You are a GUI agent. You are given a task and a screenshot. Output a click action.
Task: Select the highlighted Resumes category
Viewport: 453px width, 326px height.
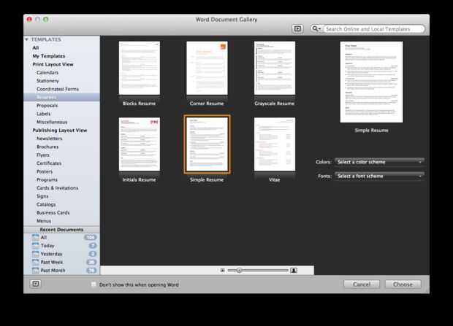(62, 97)
